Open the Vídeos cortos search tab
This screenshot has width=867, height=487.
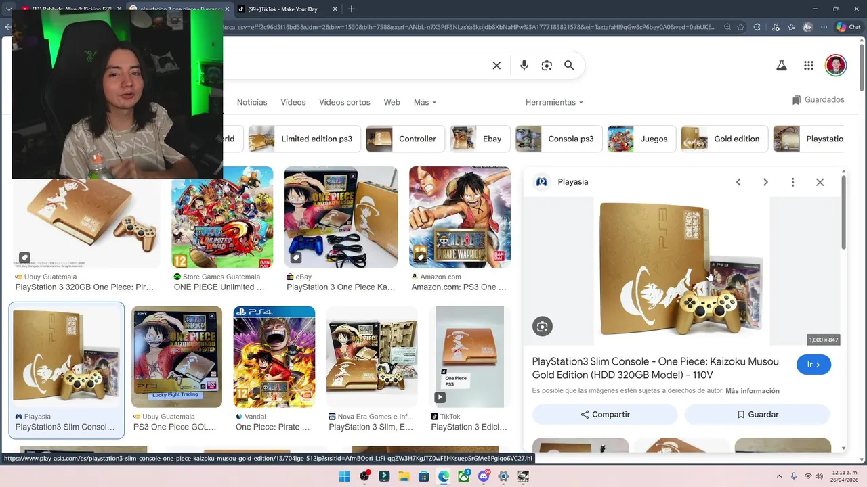[345, 102]
